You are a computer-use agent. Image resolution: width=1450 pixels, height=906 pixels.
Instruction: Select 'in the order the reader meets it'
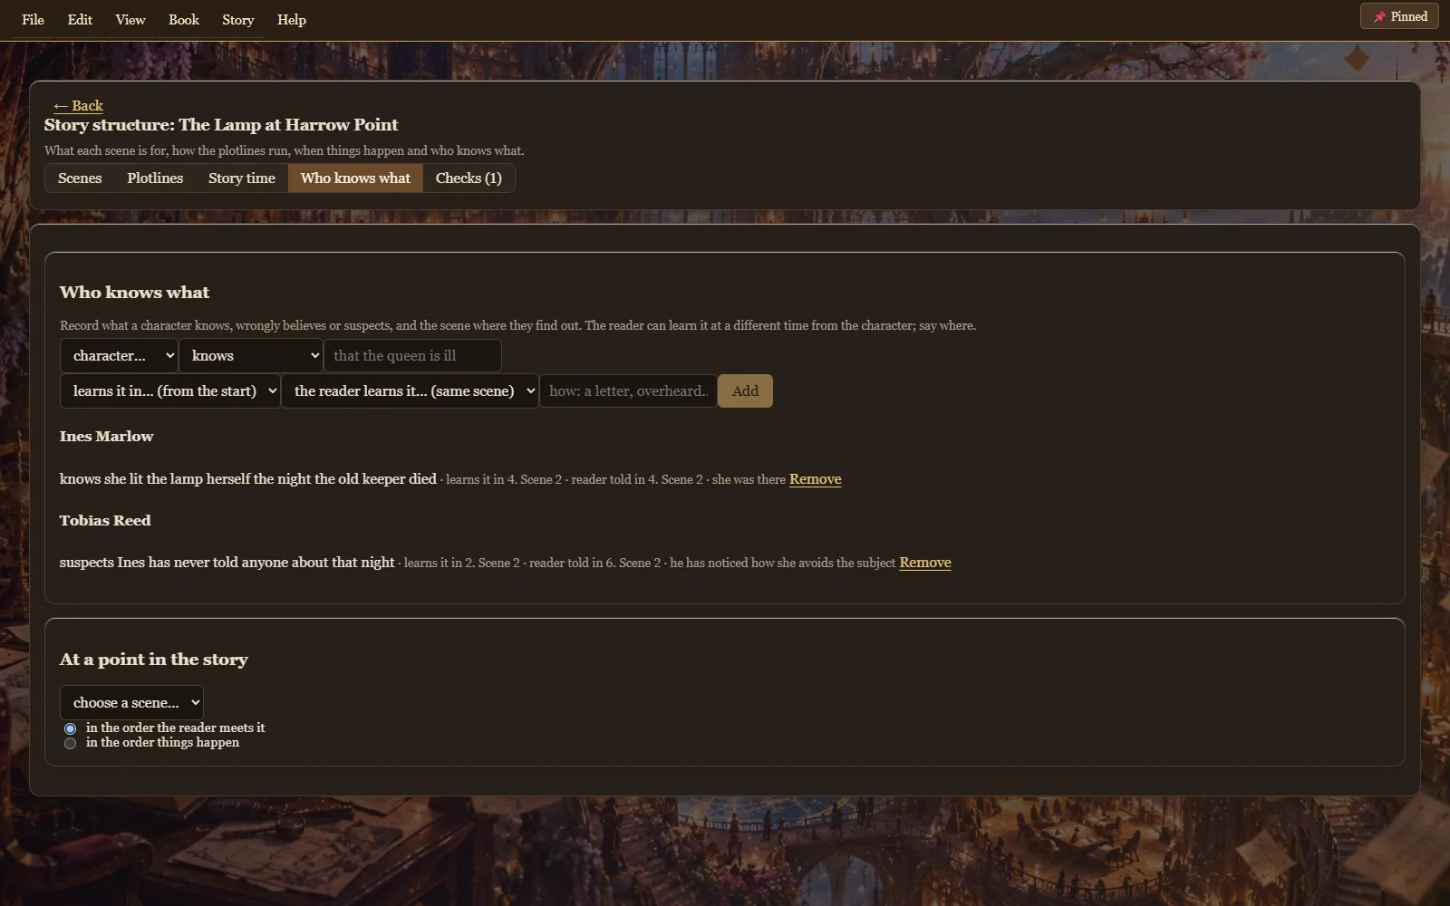pos(70,728)
